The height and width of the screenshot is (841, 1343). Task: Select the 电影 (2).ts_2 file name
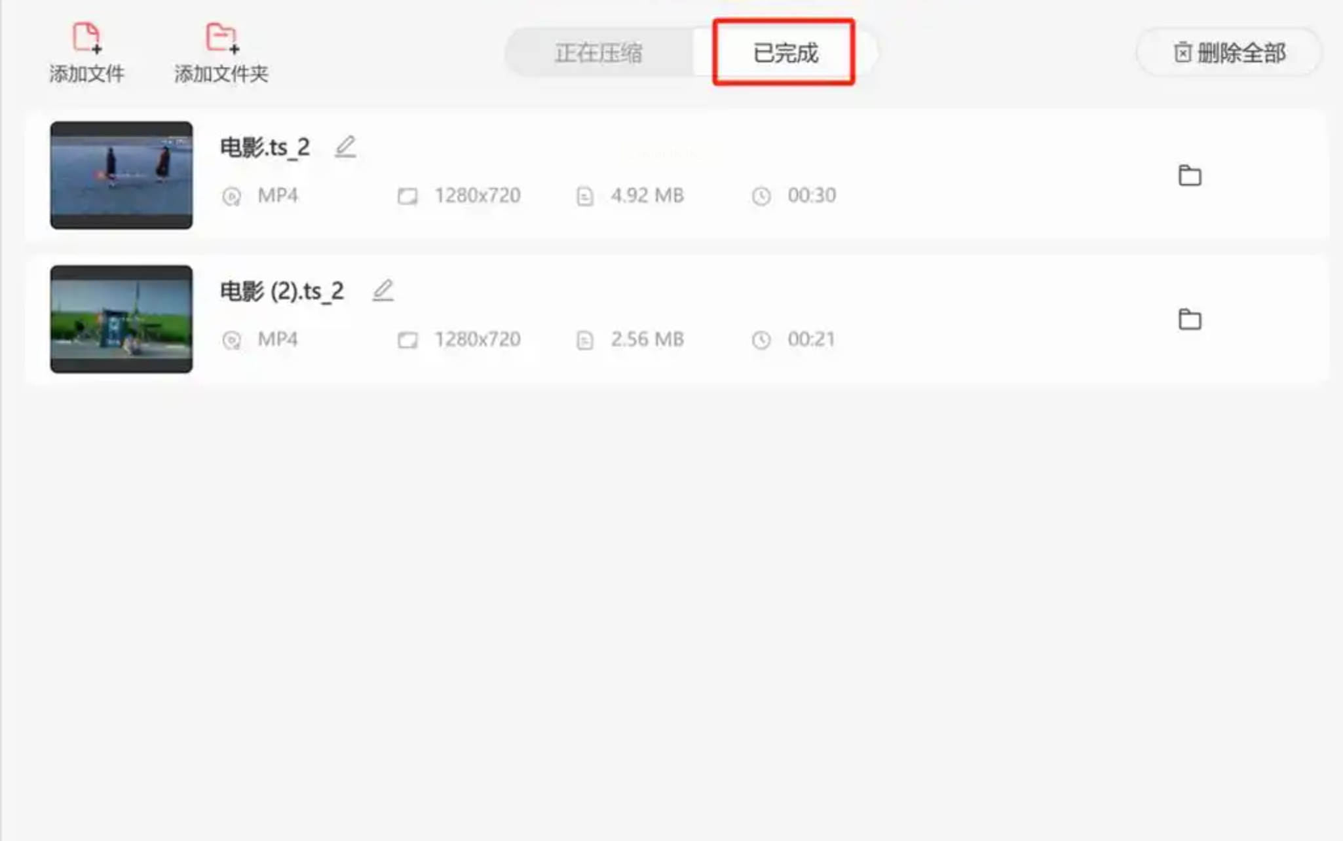[282, 291]
